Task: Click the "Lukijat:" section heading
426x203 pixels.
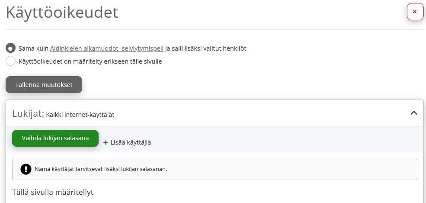Action: coord(28,113)
